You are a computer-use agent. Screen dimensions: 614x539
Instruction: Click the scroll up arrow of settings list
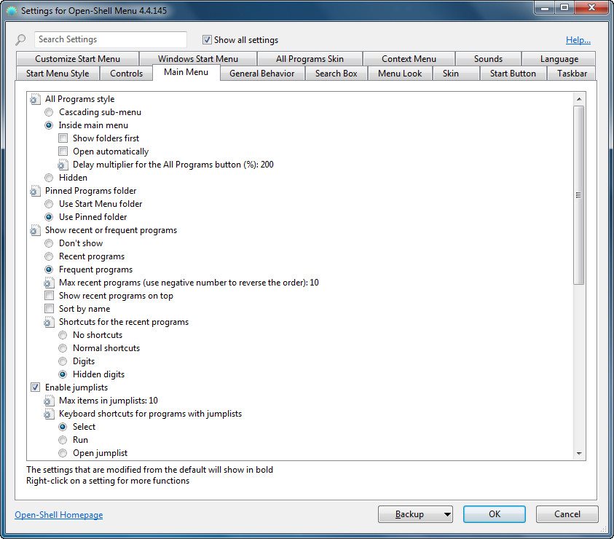coord(579,99)
